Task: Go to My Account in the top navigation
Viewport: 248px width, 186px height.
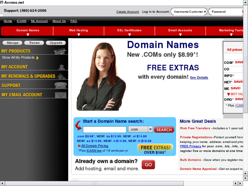Action: (x=39, y=21)
